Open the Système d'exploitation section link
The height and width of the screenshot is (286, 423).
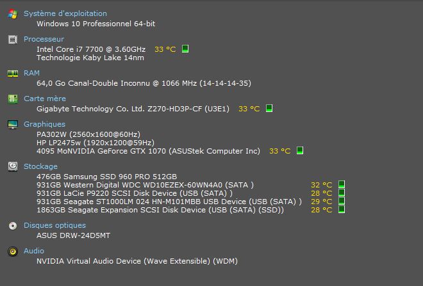65,13
